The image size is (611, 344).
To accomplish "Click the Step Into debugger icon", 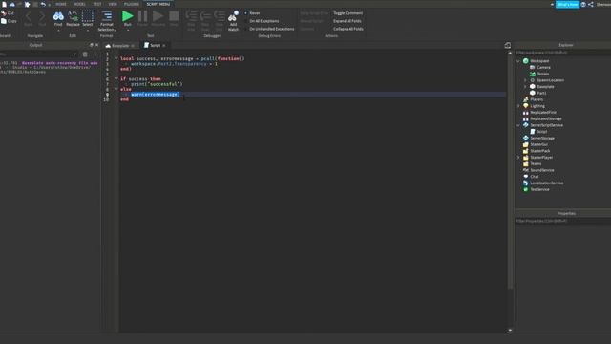I will click(x=191, y=16).
